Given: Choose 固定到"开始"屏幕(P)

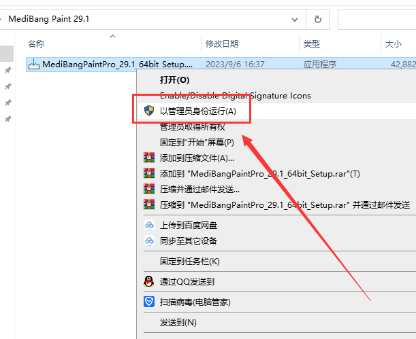Looking at the screenshot, I should click(x=197, y=143).
